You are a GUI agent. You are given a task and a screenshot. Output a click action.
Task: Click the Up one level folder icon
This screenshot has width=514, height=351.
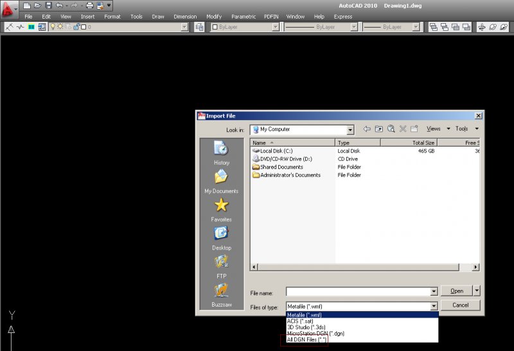click(379, 129)
